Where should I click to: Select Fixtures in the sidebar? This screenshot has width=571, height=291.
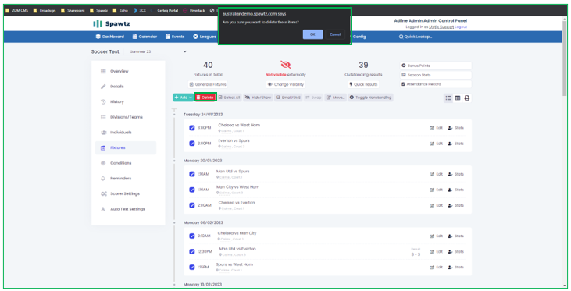(126, 147)
